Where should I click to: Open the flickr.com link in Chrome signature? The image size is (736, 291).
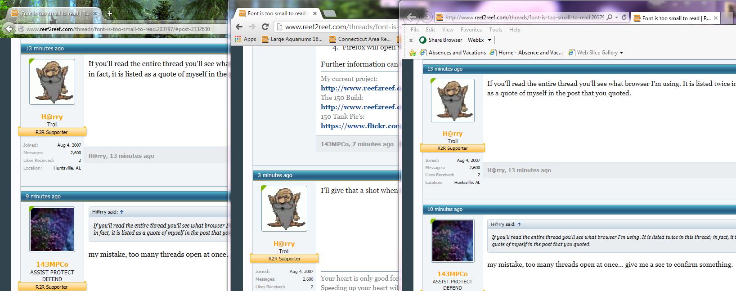(x=360, y=126)
